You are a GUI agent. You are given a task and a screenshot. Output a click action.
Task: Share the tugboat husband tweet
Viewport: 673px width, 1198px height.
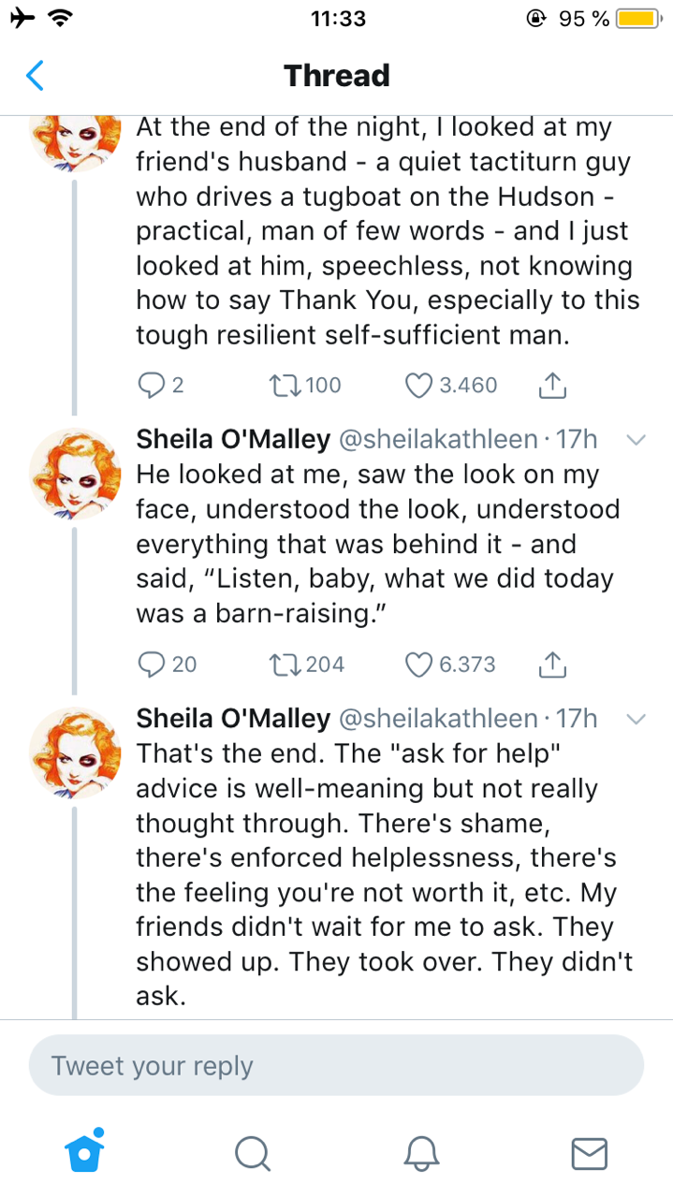(x=553, y=385)
